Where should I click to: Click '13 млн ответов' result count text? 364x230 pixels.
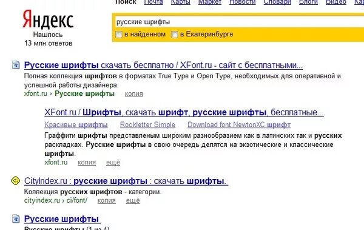[x=49, y=43]
